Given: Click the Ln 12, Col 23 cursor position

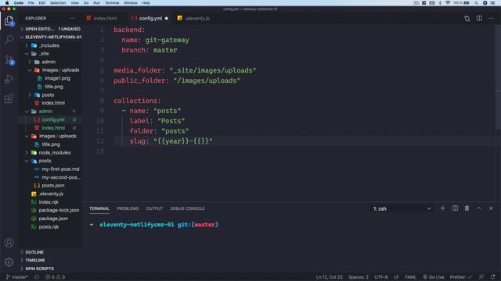Looking at the screenshot, I should (x=329, y=277).
